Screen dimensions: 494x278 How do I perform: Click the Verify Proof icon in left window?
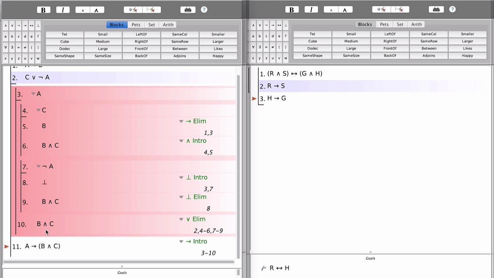(151, 10)
